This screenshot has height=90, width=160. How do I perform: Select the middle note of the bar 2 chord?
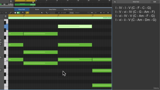coord(40,52)
